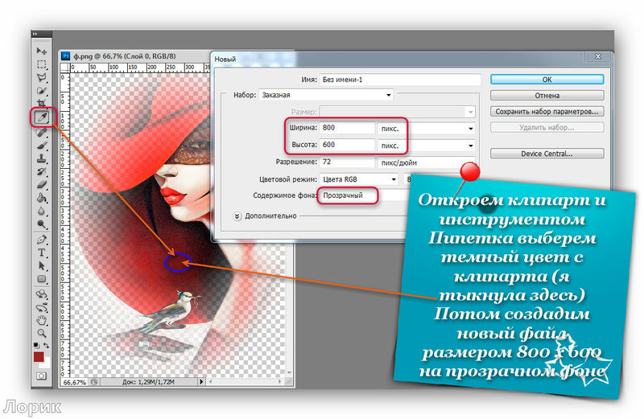
Task: Open the Ширина units dropdown
Action: [426, 129]
